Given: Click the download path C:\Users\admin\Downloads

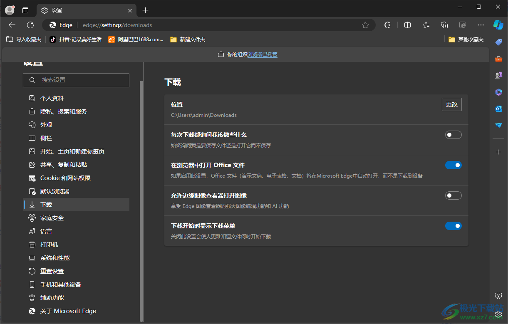Looking at the screenshot, I should [x=204, y=115].
